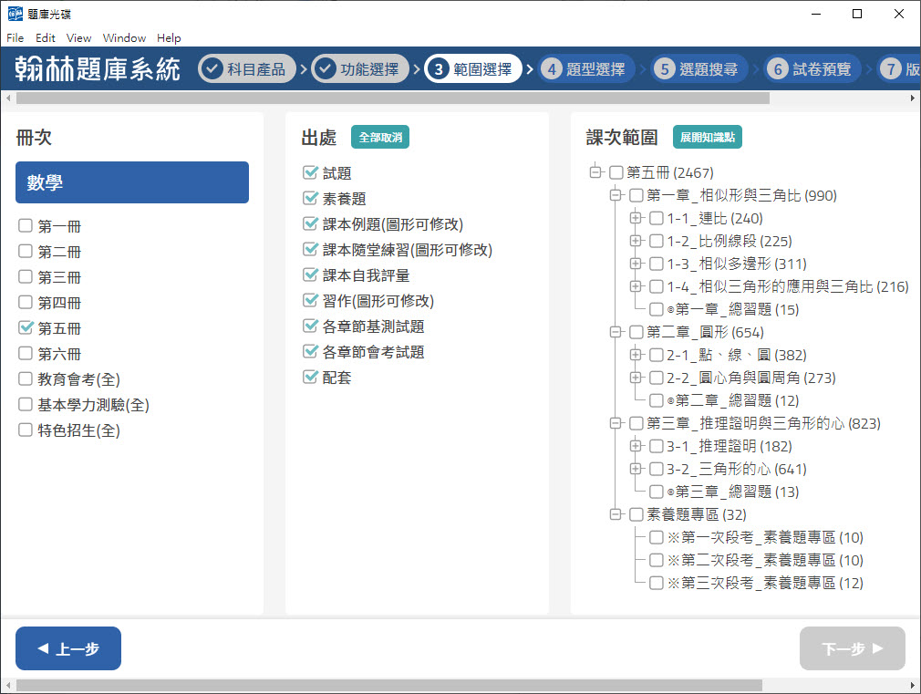The height and width of the screenshot is (694, 921).
Task: Expand the 3-2_三角形的心 tree node
Action: click(x=636, y=469)
